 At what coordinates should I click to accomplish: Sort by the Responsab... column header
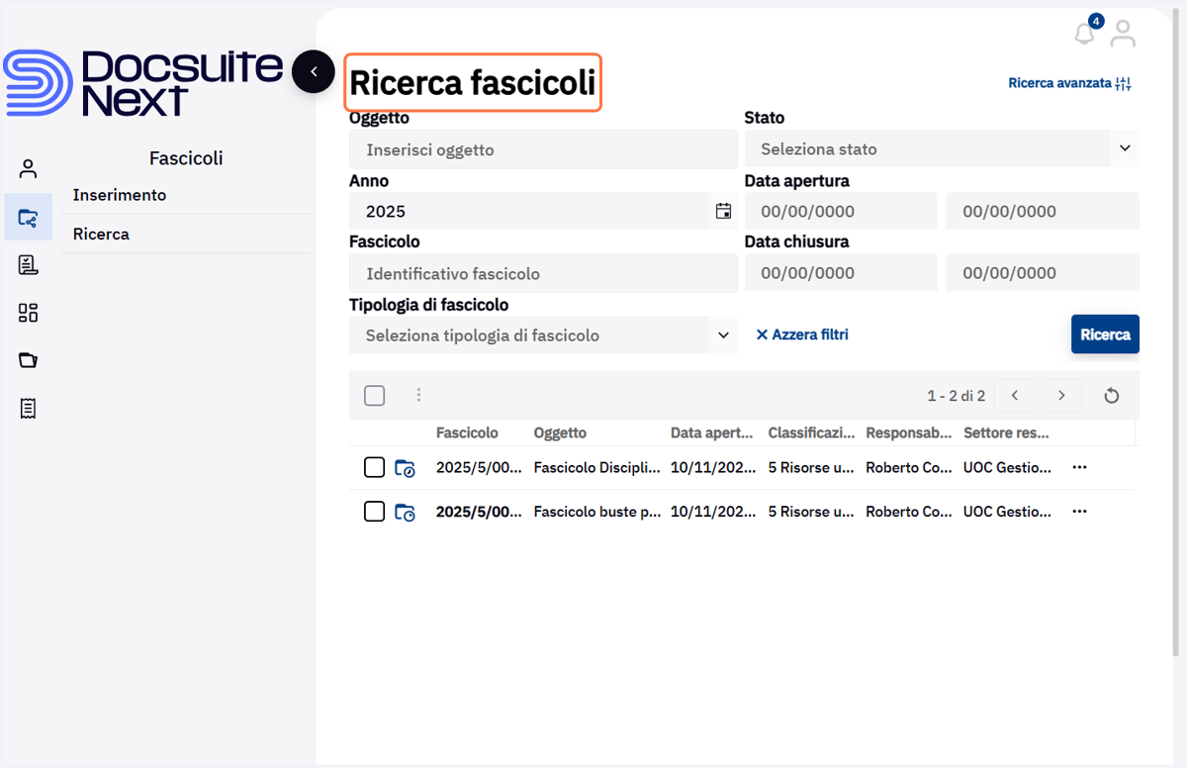coord(909,432)
